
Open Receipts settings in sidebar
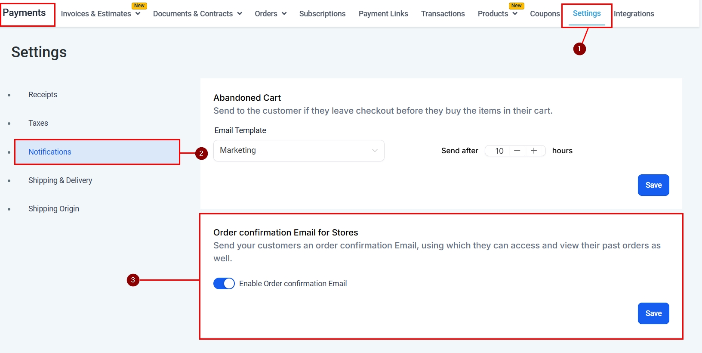43,95
